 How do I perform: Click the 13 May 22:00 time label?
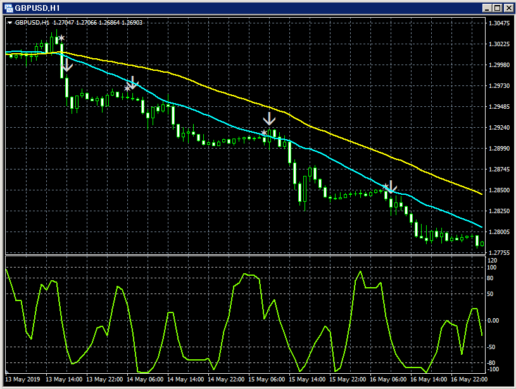coord(104,380)
